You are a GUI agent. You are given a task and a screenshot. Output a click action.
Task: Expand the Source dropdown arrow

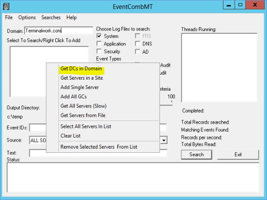[164, 140]
